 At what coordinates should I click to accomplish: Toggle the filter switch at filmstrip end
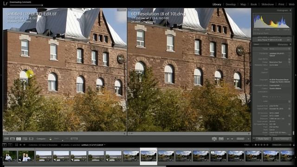pyautogui.click(x=294, y=145)
